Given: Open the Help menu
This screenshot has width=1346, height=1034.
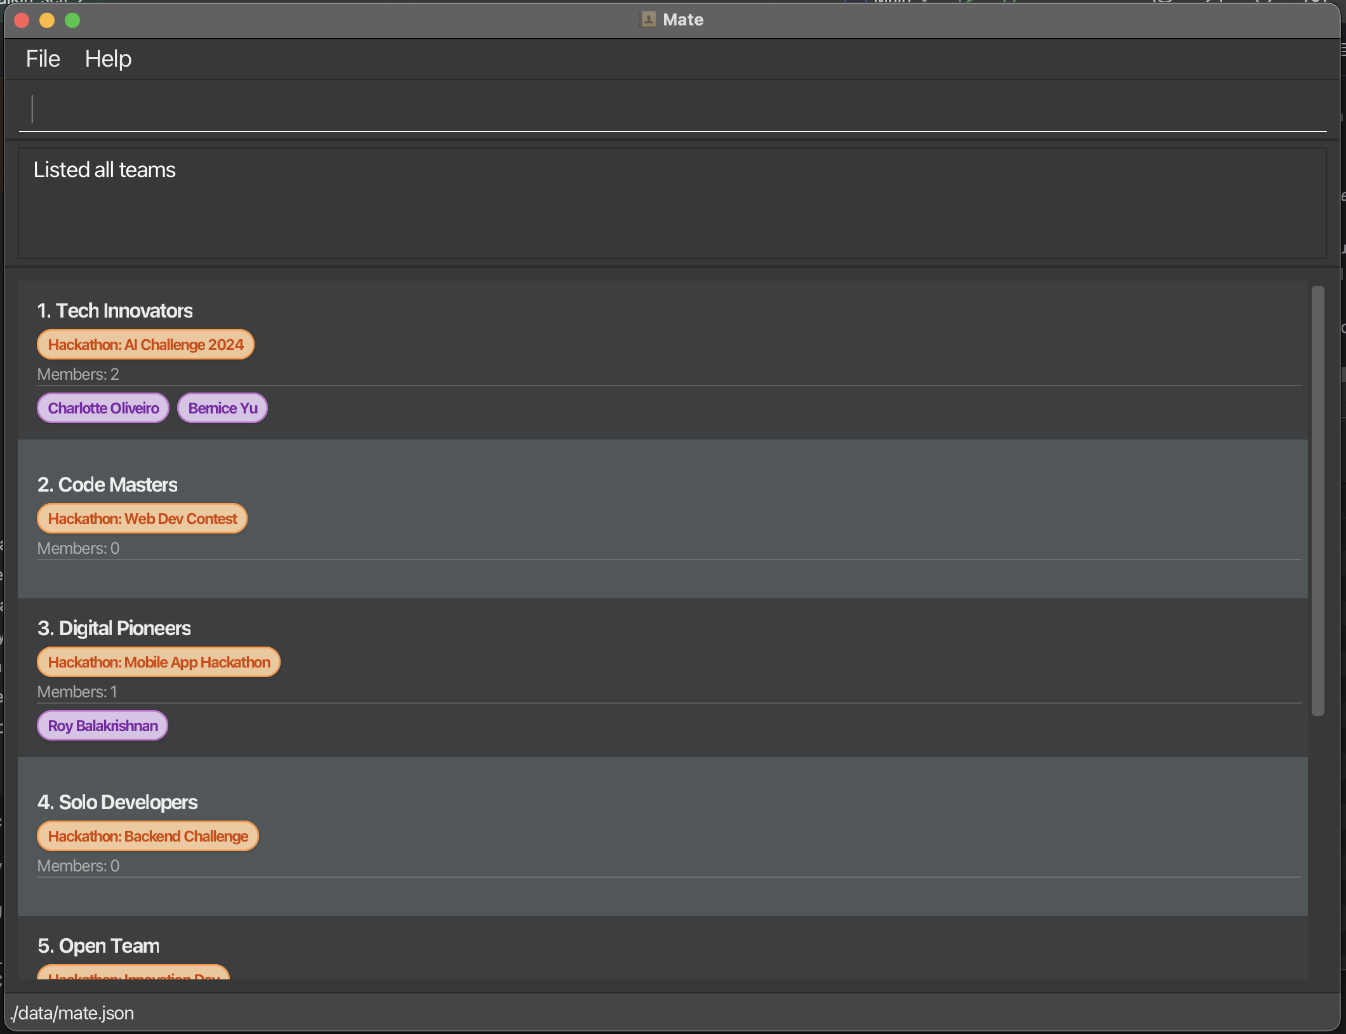Looking at the screenshot, I should point(108,59).
